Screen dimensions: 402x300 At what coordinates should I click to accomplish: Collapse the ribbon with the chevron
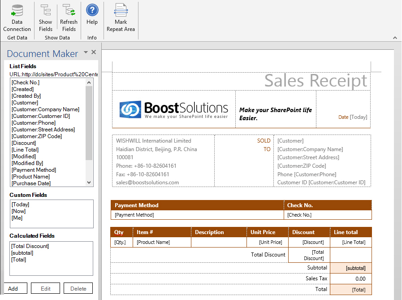[x=395, y=38]
